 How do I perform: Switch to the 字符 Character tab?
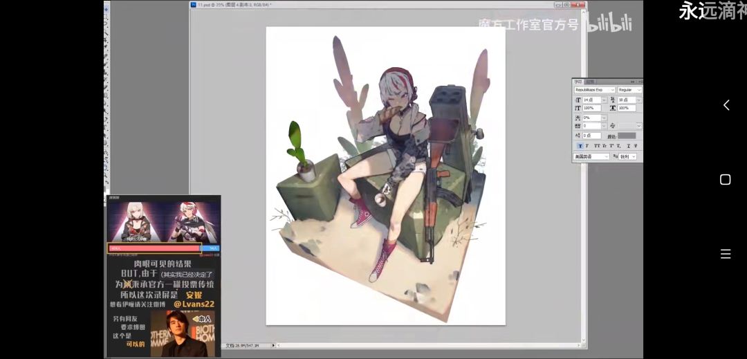pyautogui.click(x=578, y=82)
